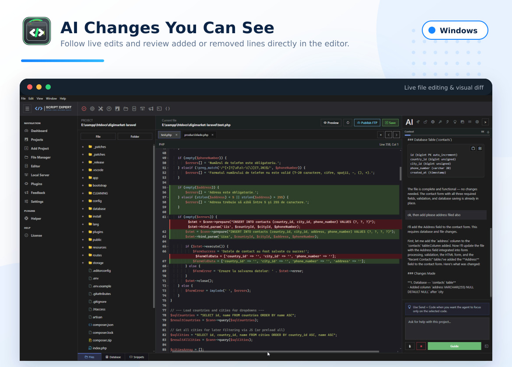The height and width of the screenshot is (367, 512).
Task: Click the Preview button
Action: (x=331, y=122)
